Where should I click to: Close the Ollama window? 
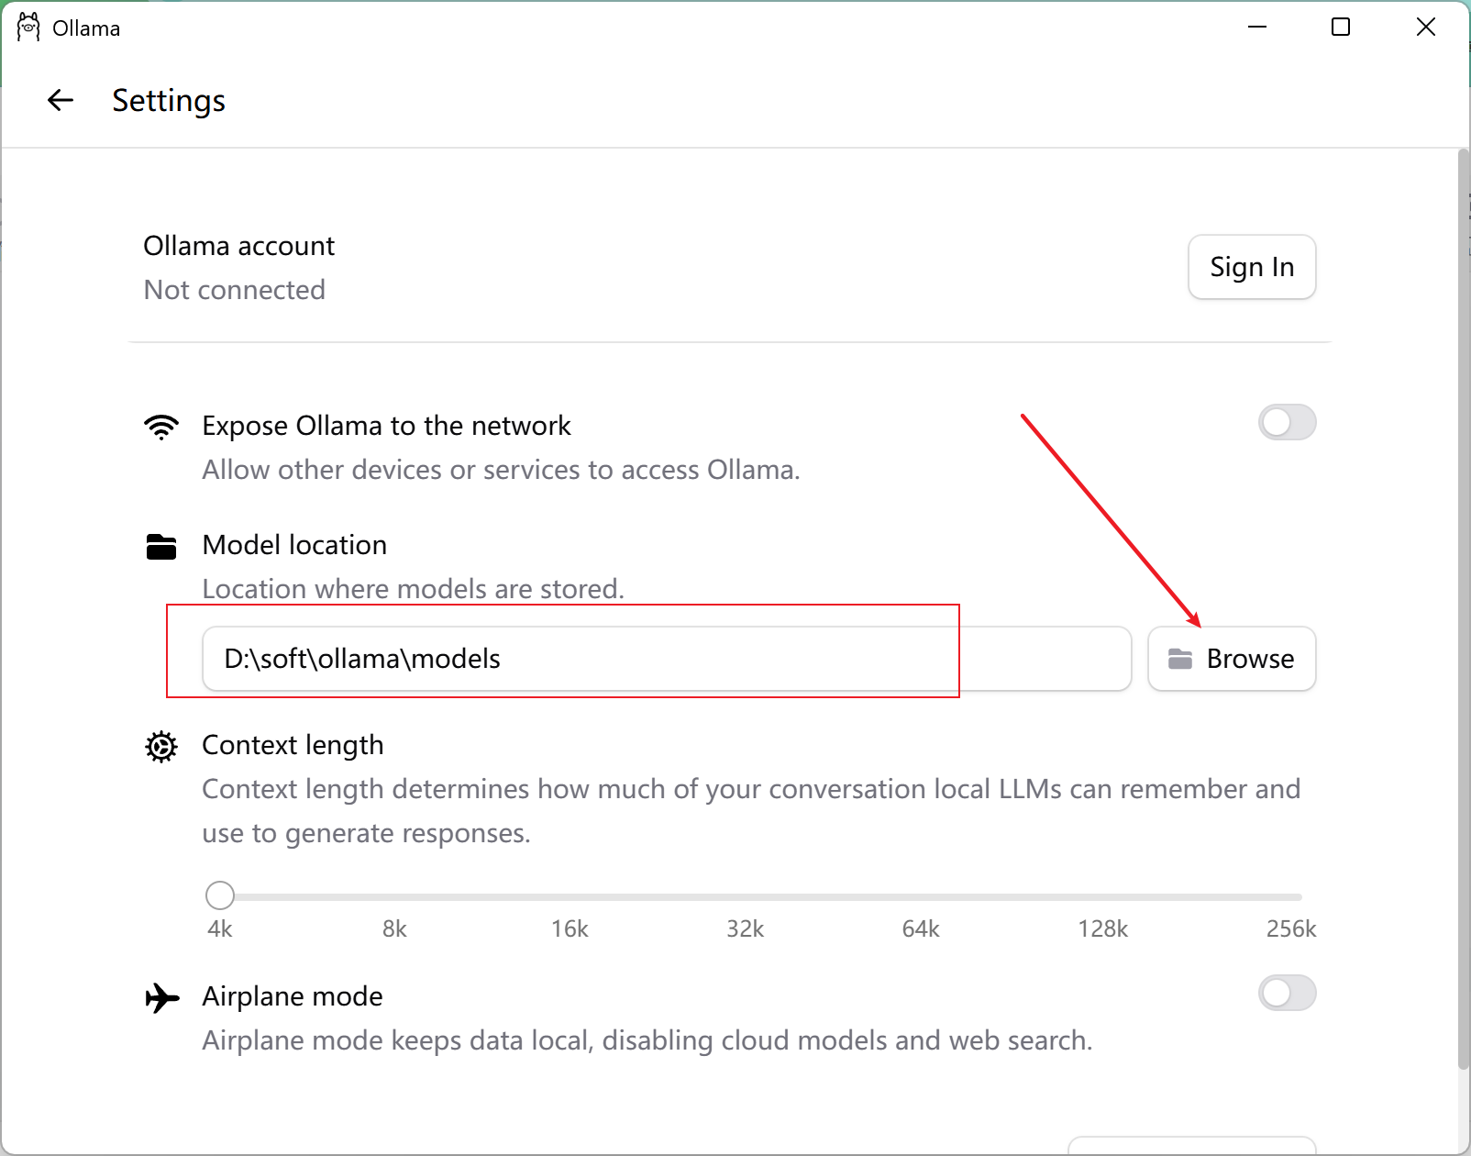(x=1426, y=28)
